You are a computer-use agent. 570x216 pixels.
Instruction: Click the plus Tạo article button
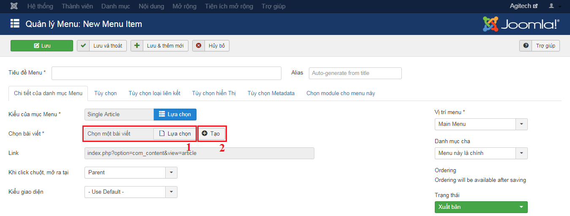(211, 133)
